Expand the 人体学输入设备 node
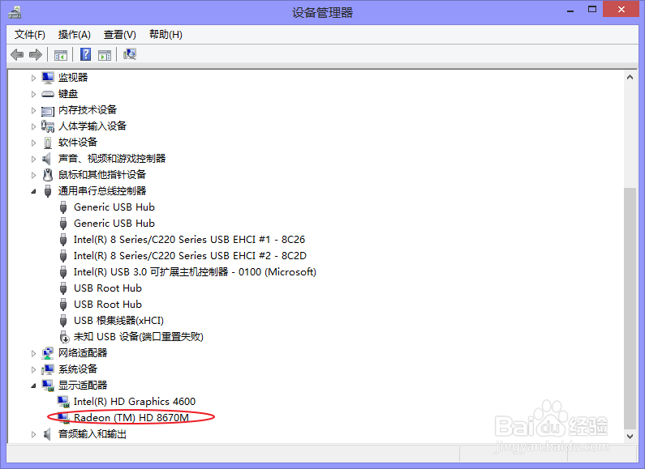The width and height of the screenshot is (645, 469). tap(33, 126)
